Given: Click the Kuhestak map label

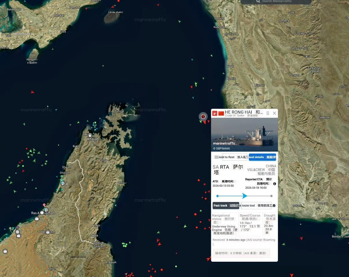Looking at the screenshot, I should coord(219,27).
